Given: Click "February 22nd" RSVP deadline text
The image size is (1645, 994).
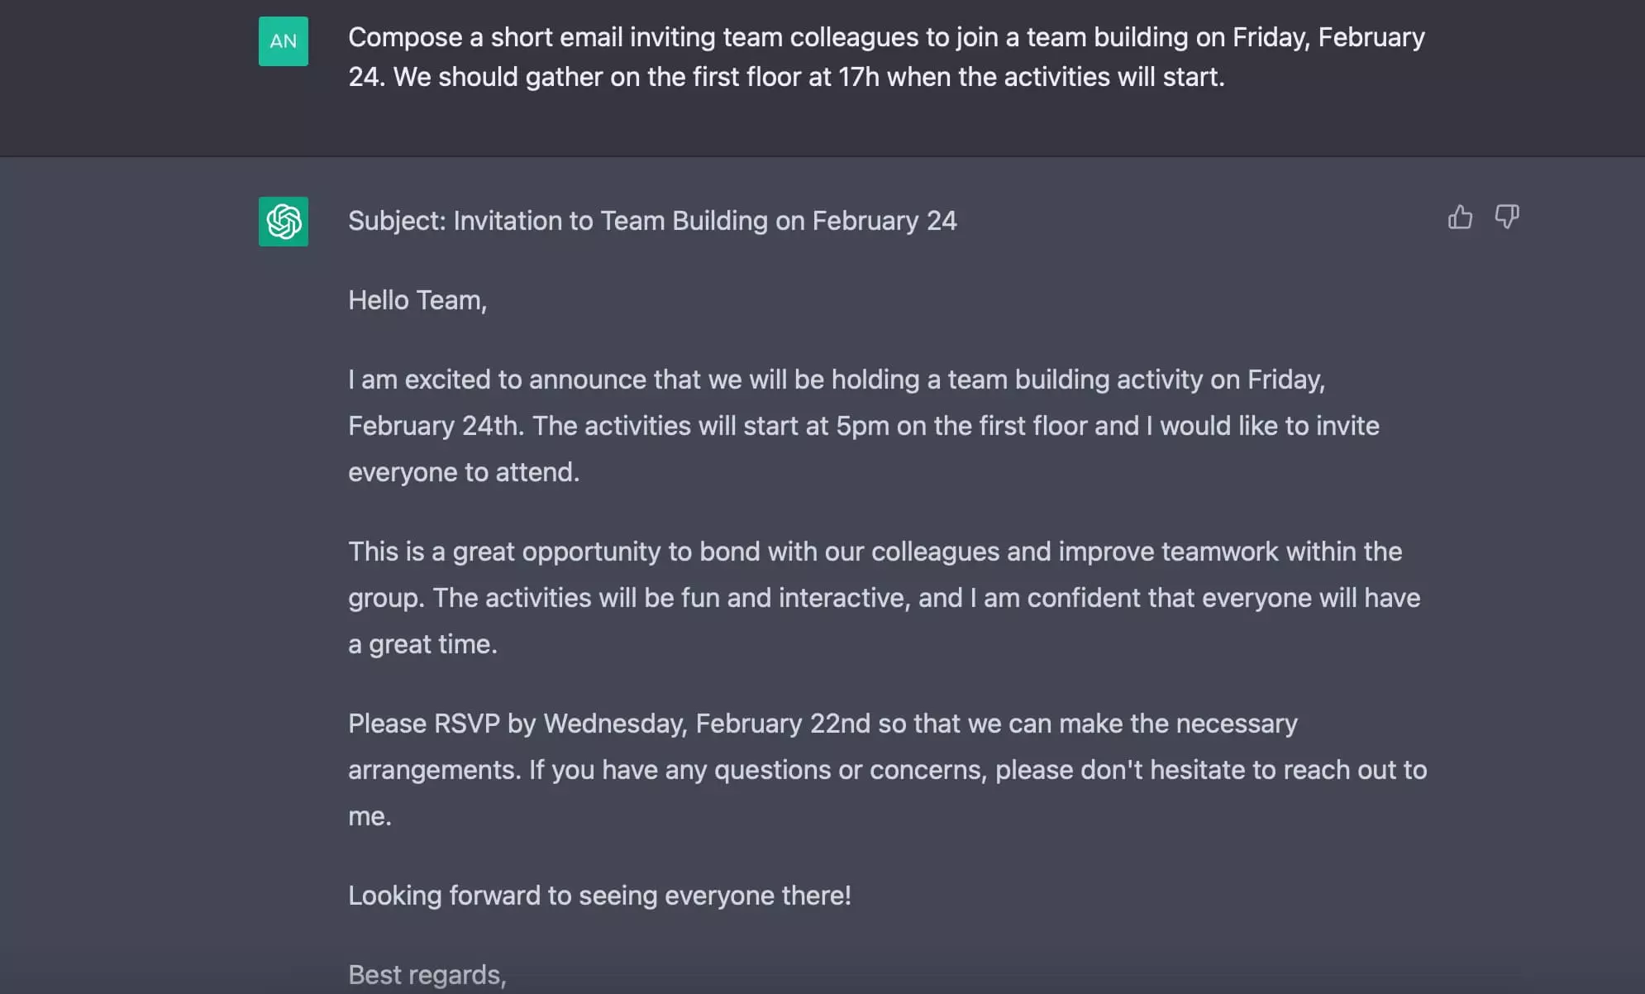Looking at the screenshot, I should point(783,724).
